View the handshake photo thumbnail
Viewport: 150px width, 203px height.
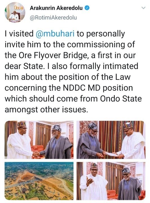[39, 140]
